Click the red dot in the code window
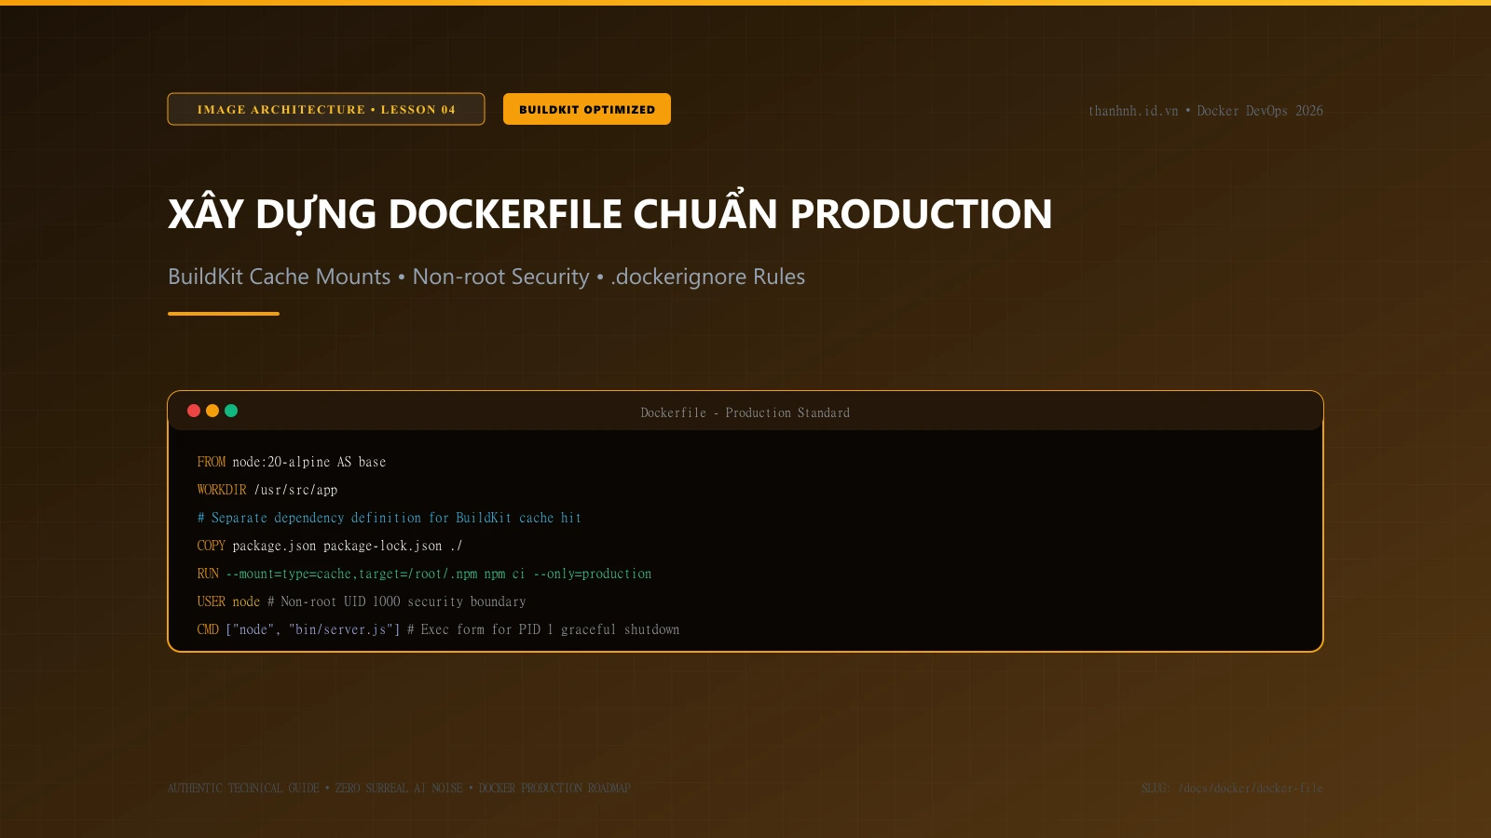Image resolution: width=1491 pixels, height=838 pixels. pyautogui.click(x=194, y=411)
